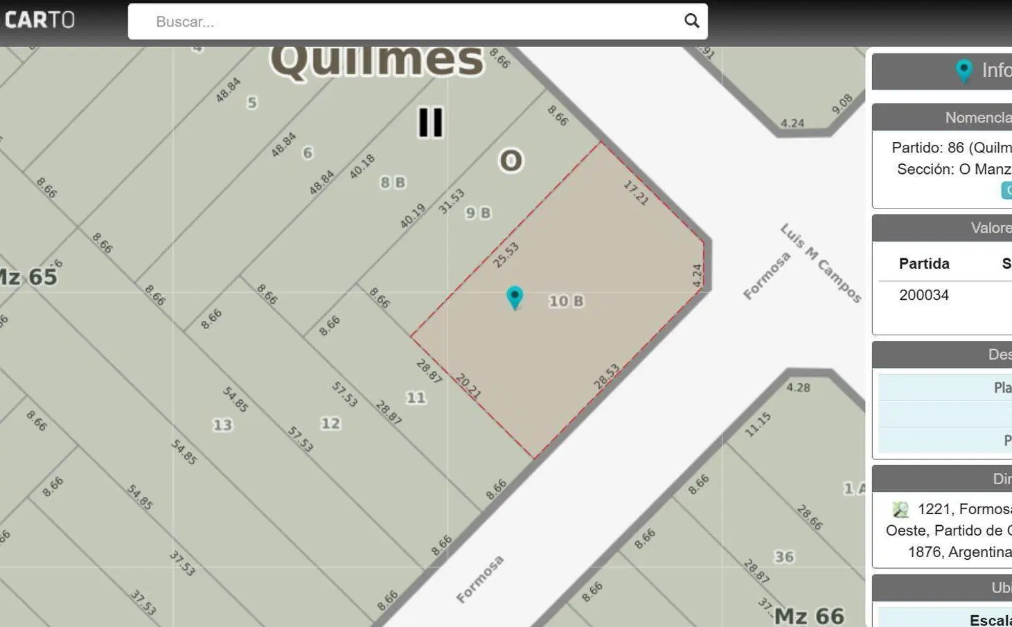Select parcel number 12
Screen dimensions: 1012x627
click(330, 423)
